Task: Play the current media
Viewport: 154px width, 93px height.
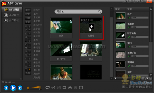Action: [13, 88]
